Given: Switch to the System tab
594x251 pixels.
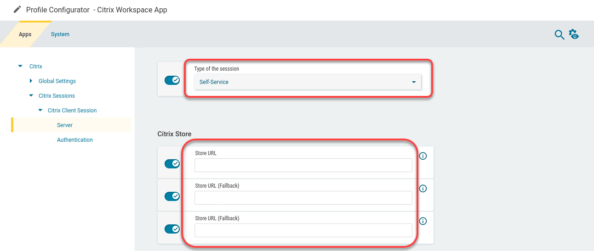Looking at the screenshot, I should coord(60,34).
